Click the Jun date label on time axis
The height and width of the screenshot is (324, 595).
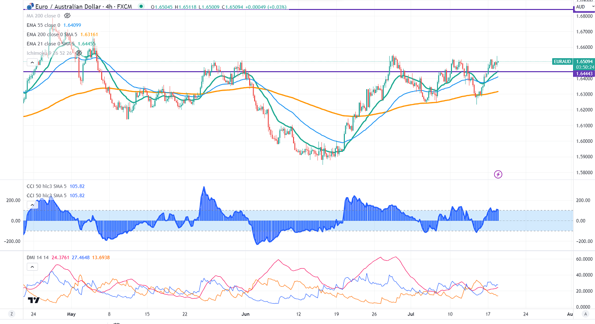246,314
